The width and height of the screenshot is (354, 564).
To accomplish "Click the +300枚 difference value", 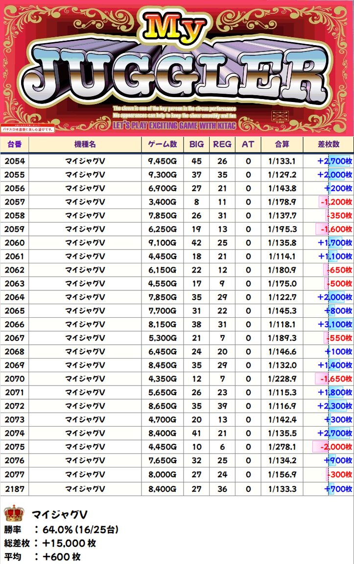I will [338, 420].
